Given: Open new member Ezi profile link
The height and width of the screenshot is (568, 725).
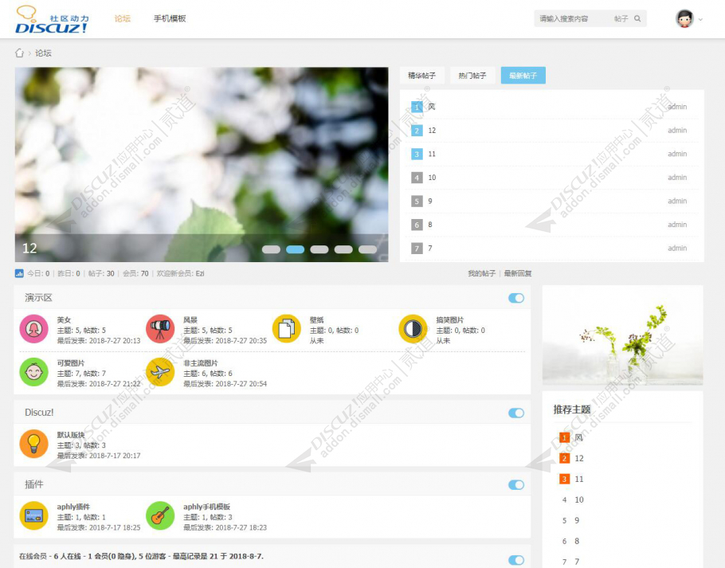Looking at the screenshot, I should coord(200,273).
